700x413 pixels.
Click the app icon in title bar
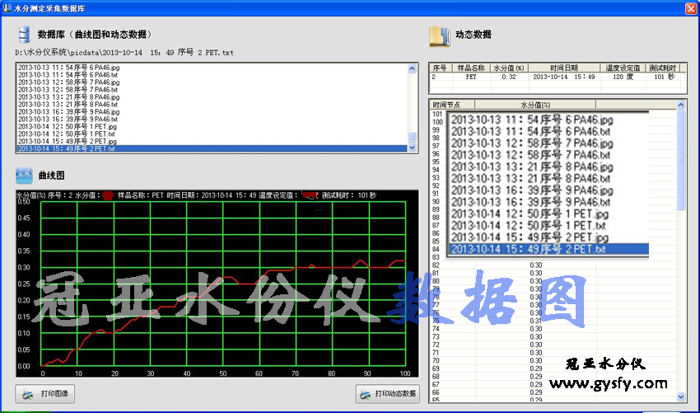(7, 8)
